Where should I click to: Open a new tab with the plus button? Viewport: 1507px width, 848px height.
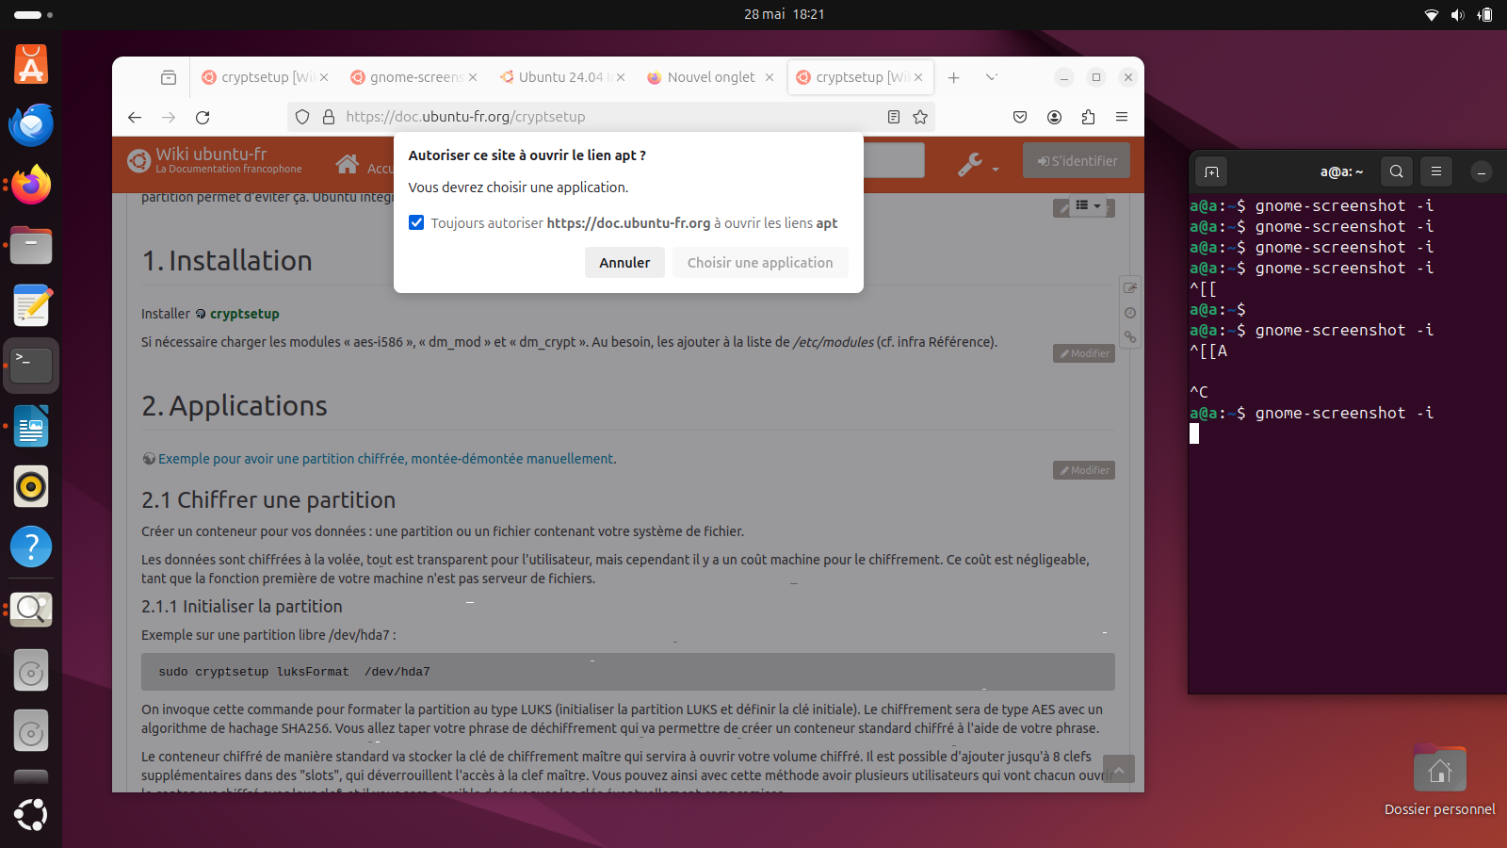point(953,77)
